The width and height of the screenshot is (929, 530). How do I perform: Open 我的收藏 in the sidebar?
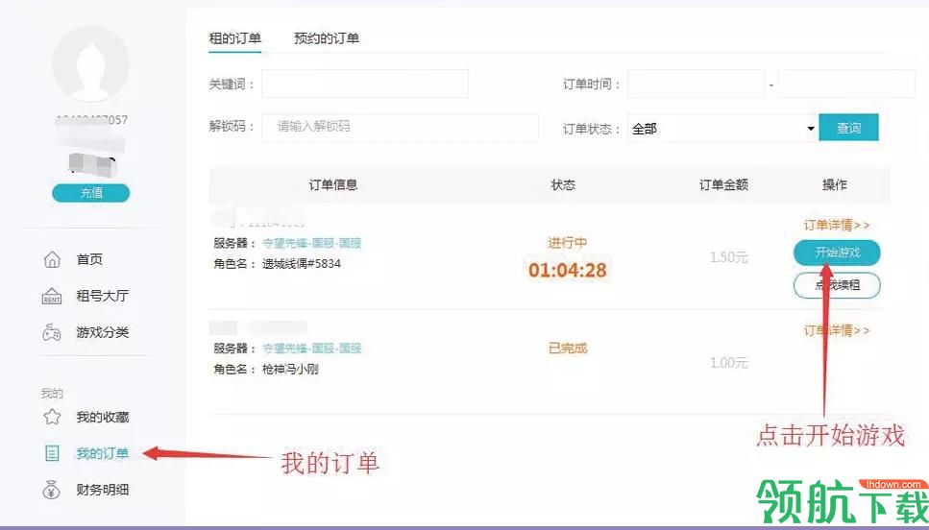pos(103,417)
